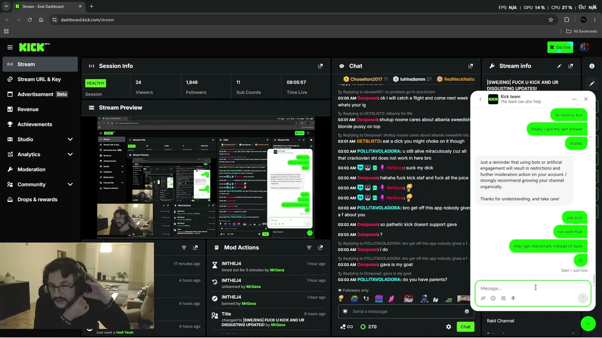Click the Raid Channel label
This screenshot has height=338, width=602.
coord(500,321)
